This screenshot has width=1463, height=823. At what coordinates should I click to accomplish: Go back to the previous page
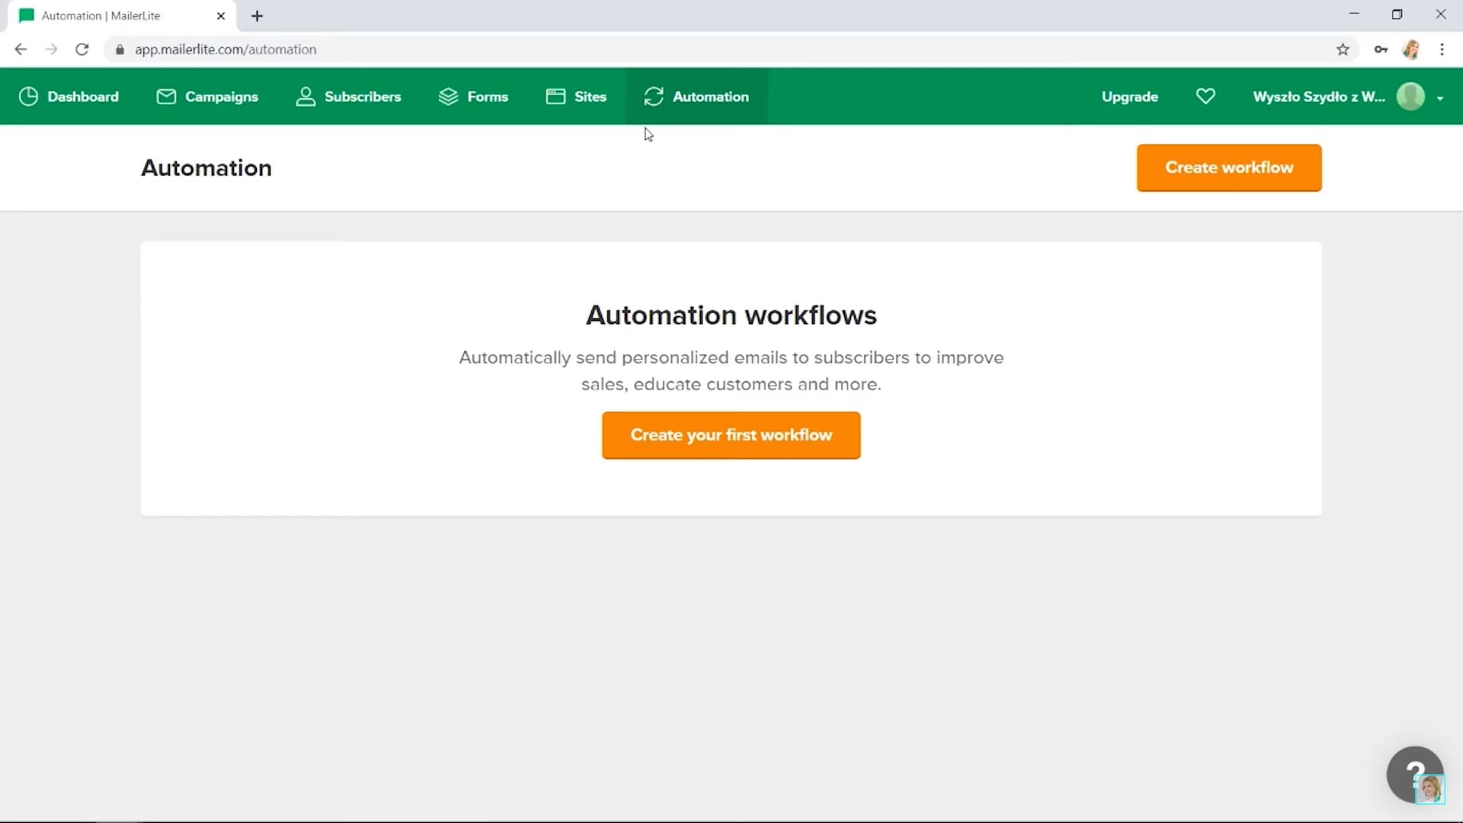click(x=21, y=50)
